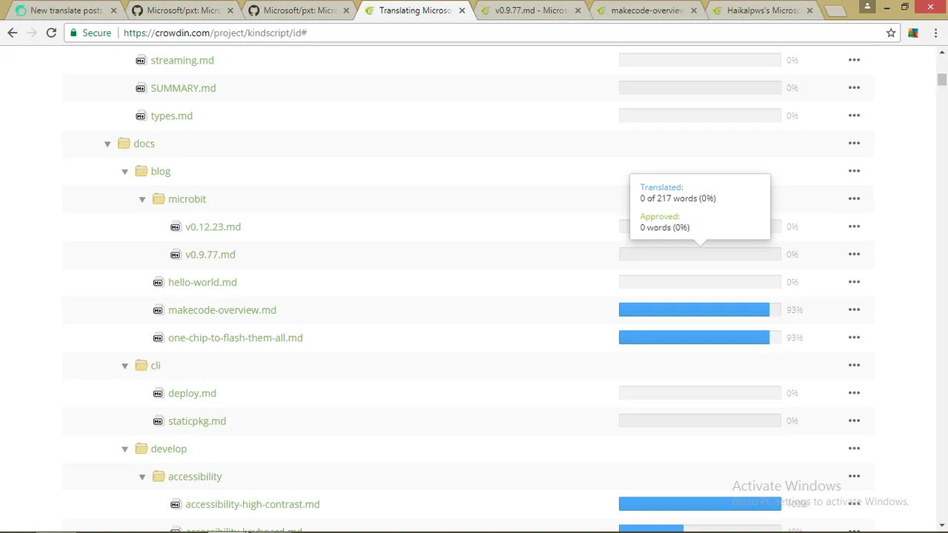Open options menu for cli folder row
948x533 pixels.
click(x=854, y=365)
